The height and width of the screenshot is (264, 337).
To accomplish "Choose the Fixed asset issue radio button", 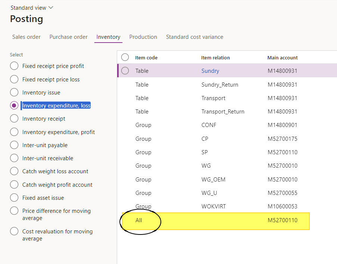I will 14,198.
